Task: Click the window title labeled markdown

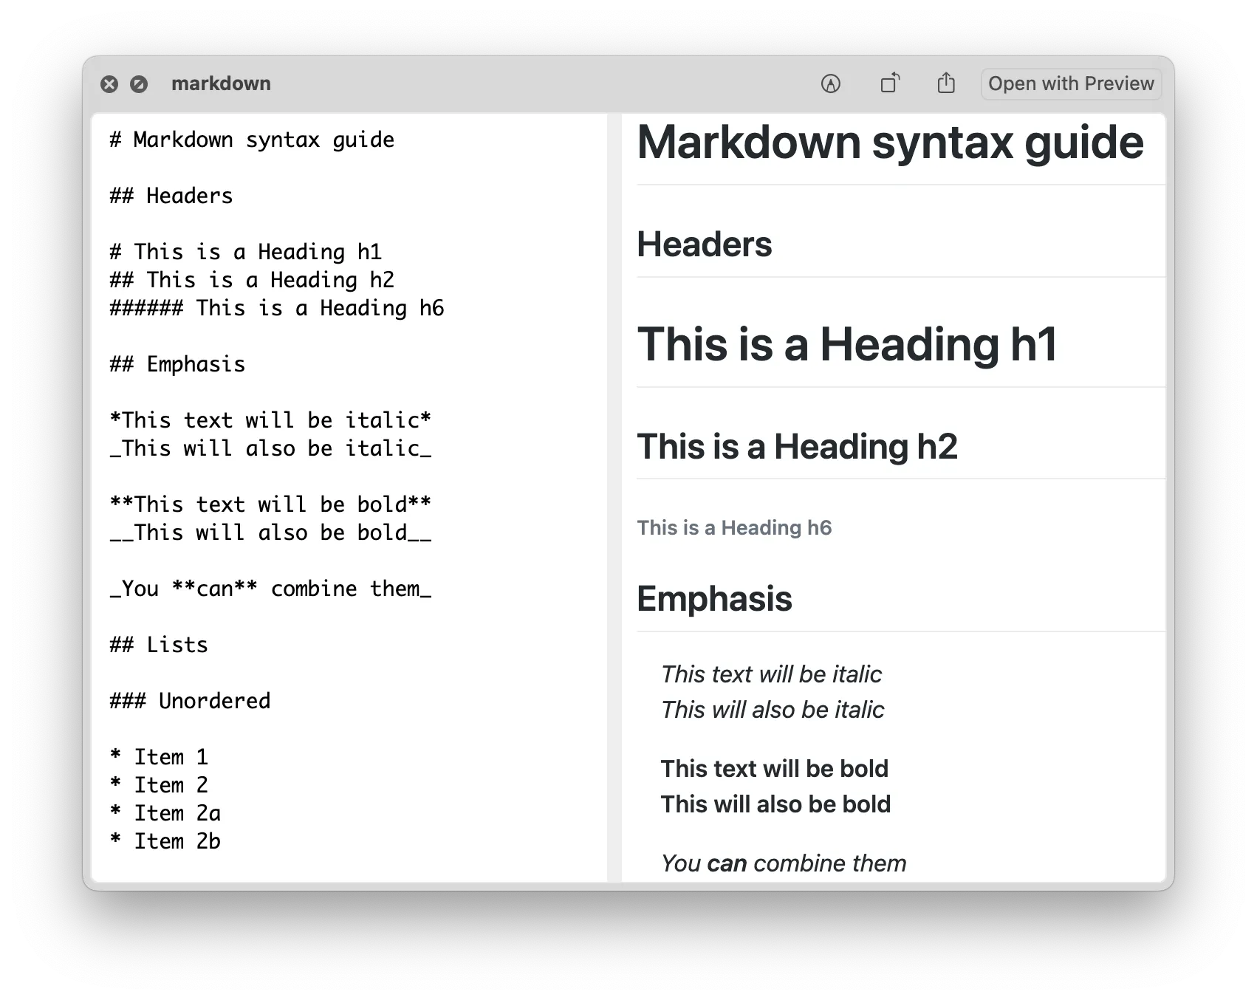Action: point(221,83)
